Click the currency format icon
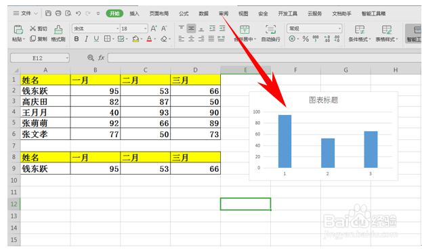 [x=292, y=39]
